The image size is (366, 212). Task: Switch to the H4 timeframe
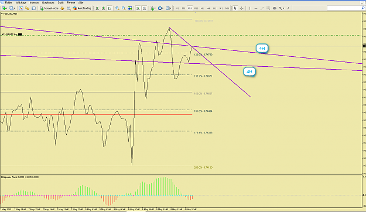(208, 8)
